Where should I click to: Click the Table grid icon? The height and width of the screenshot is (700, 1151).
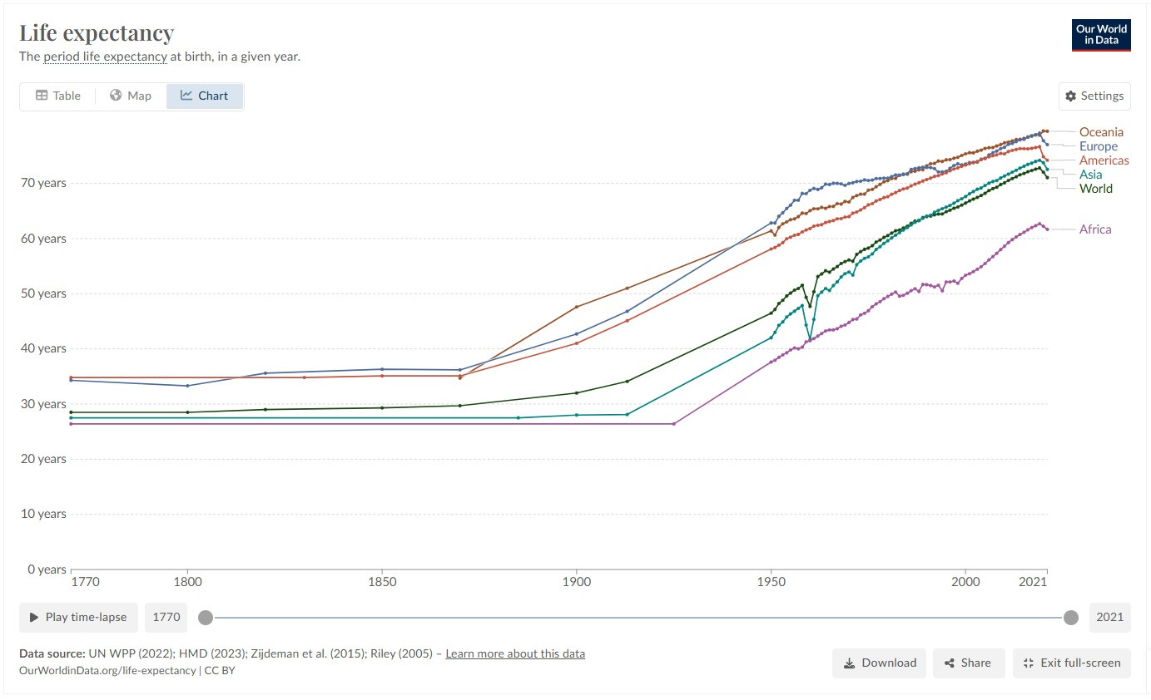pos(42,96)
